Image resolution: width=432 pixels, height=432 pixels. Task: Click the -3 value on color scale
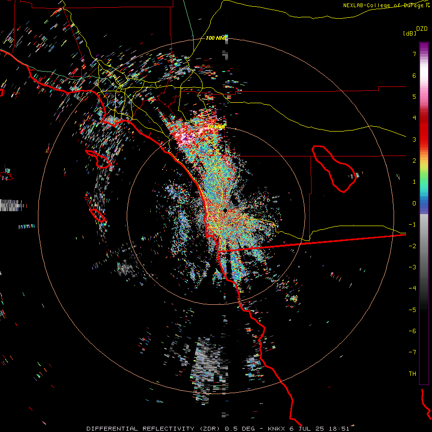pyautogui.click(x=412, y=267)
